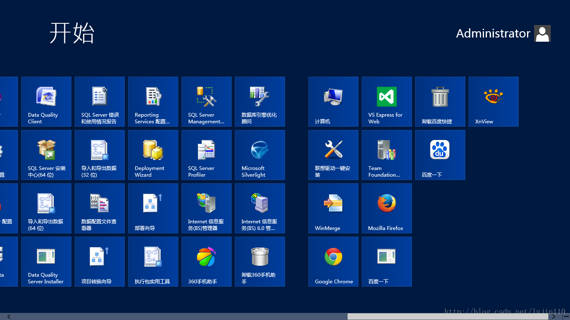The width and height of the screenshot is (570, 320).
Task: Launch SQL Server Management Studio tile
Action: click(x=207, y=102)
